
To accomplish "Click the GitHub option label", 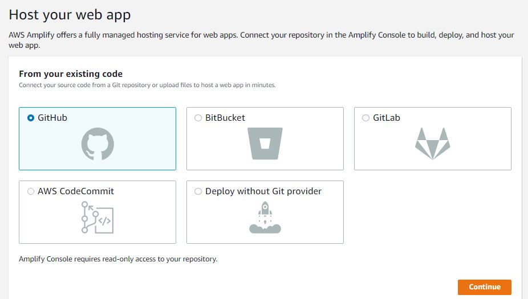I will pos(52,118).
